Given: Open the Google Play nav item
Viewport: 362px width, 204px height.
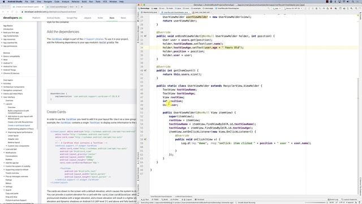Looking at the screenshot, I should click(72, 18).
